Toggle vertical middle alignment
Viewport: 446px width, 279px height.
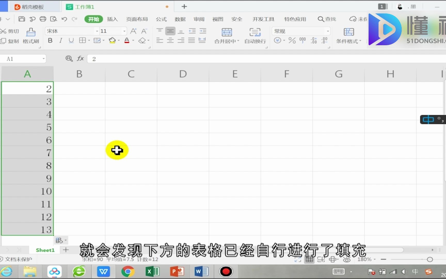(170, 31)
